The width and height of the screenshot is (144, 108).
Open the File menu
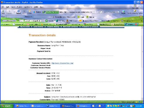point(3,7)
